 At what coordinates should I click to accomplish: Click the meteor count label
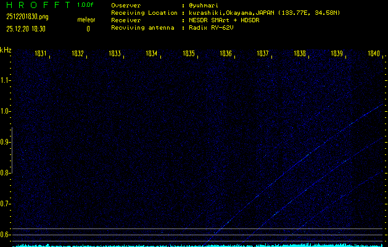click(86, 20)
